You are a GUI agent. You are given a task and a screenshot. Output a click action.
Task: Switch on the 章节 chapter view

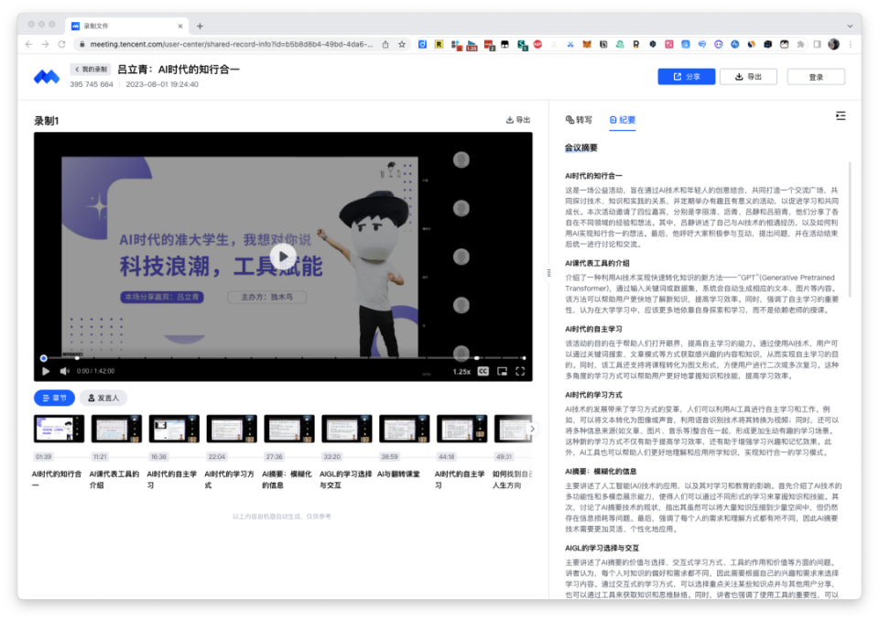click(x=53, y=398)
